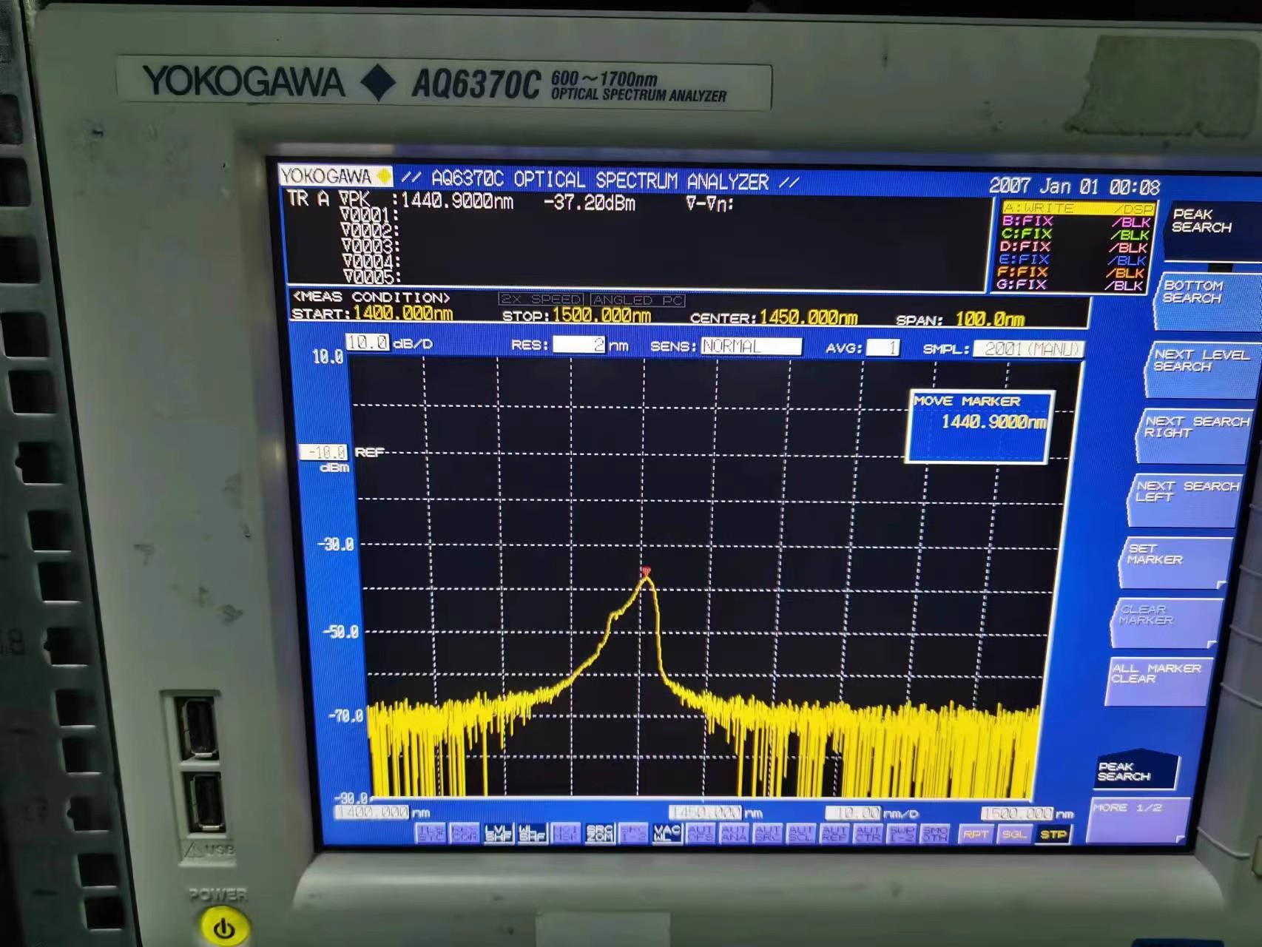The image size is (1262, 947).
Task: Click the YOKOGAWA logo on screen header
Action: click(335, 176)
